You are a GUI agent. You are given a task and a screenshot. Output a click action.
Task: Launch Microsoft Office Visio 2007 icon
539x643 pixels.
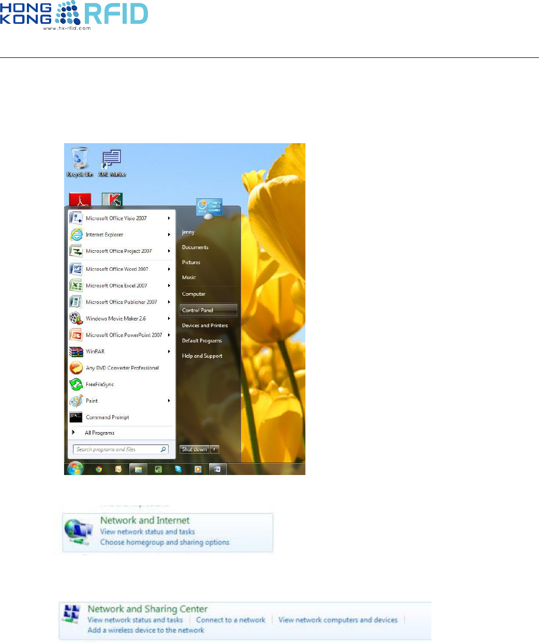[x=76, y=218]
